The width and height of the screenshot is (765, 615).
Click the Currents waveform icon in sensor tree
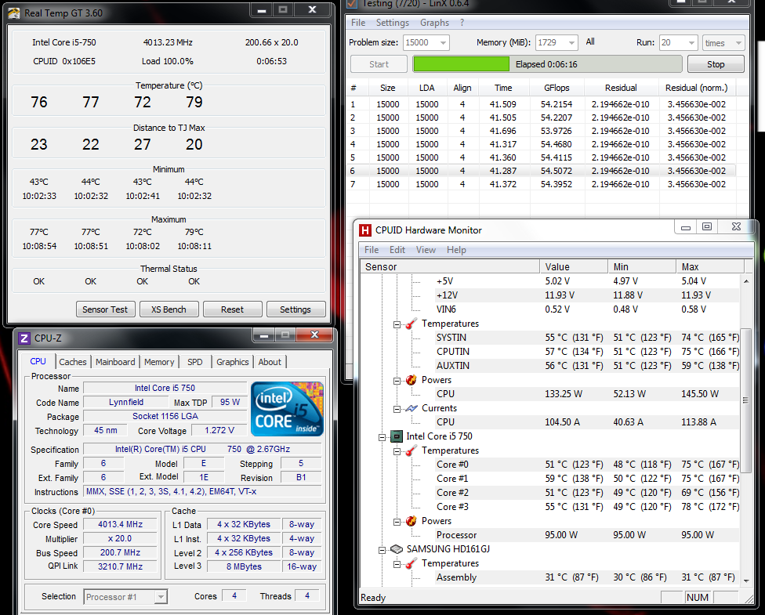tap(412, 408)
